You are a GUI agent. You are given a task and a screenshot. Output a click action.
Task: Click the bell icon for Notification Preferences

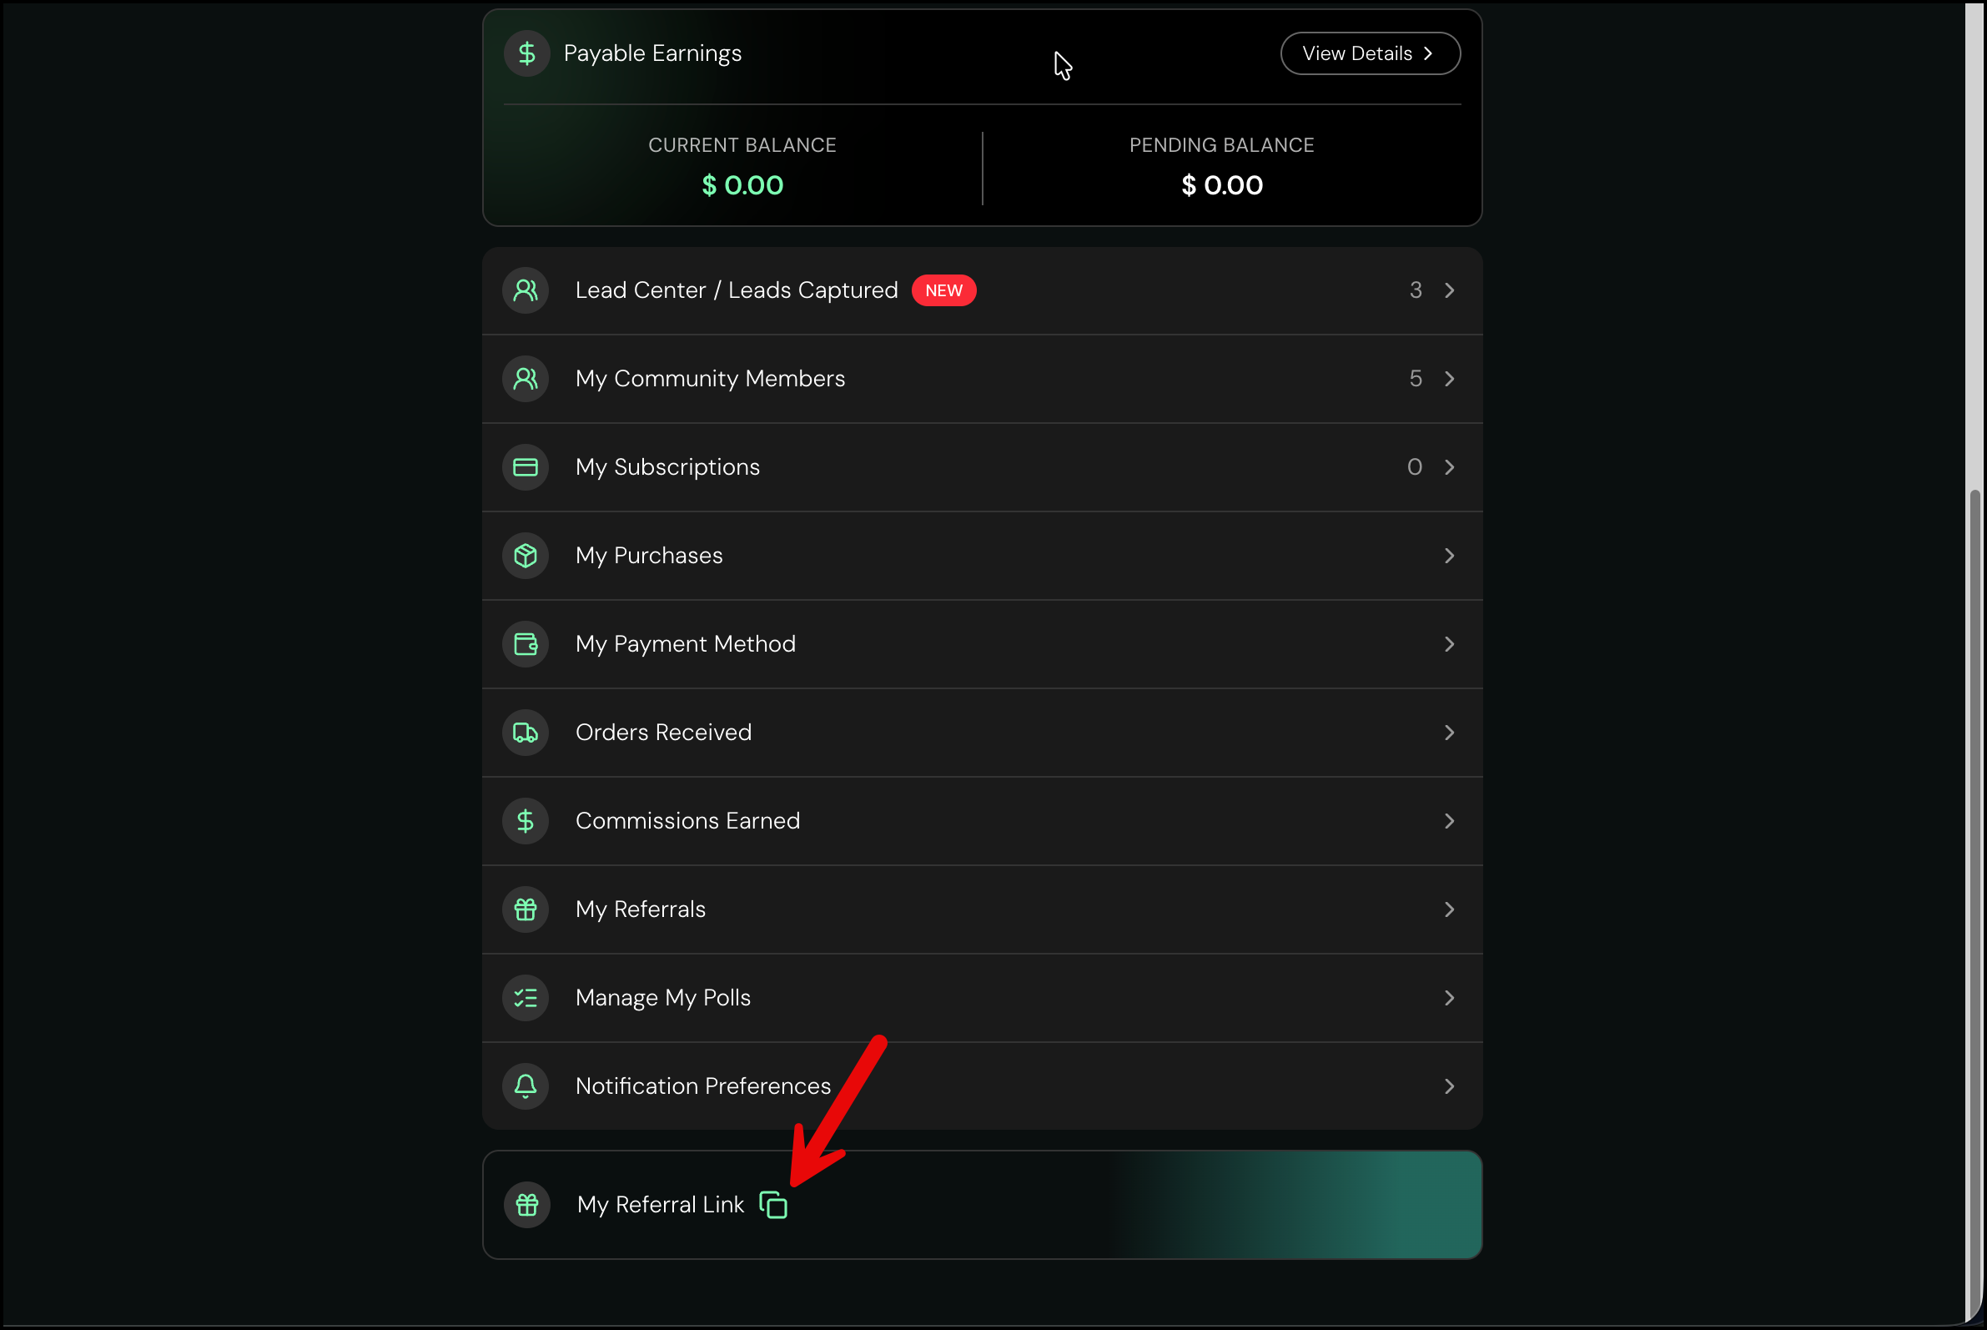(x=525, y=1086)
